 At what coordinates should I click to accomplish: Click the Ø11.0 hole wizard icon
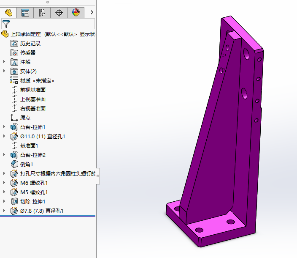point(14,136)
